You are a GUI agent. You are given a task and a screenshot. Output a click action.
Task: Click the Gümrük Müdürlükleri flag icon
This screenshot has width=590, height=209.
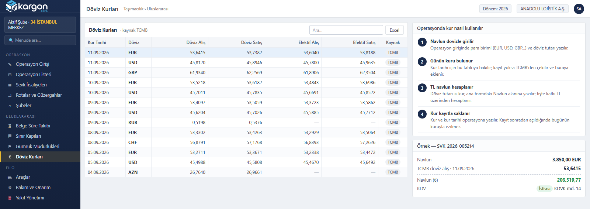point(10,147)
